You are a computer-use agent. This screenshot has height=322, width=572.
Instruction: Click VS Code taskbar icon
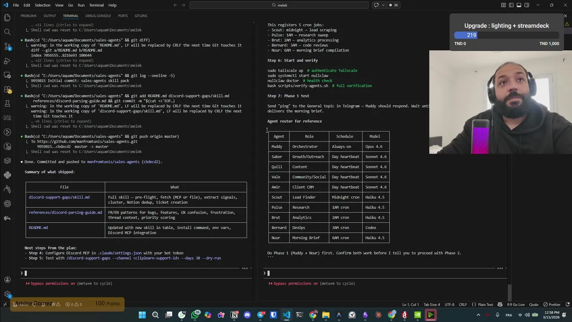point(286,315)
